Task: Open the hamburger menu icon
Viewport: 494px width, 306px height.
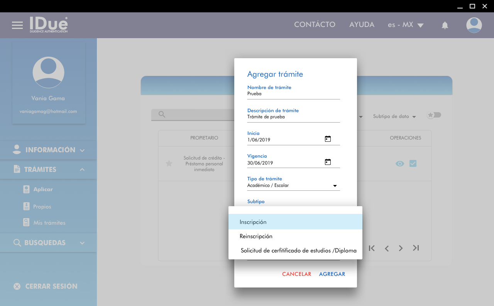Action: (17, 25)
